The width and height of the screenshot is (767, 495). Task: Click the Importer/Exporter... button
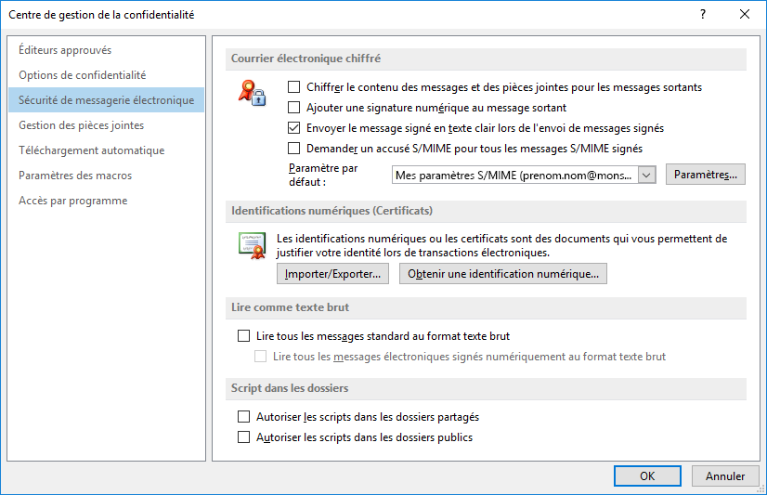tap(332, 274)
